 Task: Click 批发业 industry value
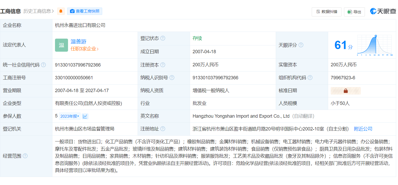click(x=200, y=103)
